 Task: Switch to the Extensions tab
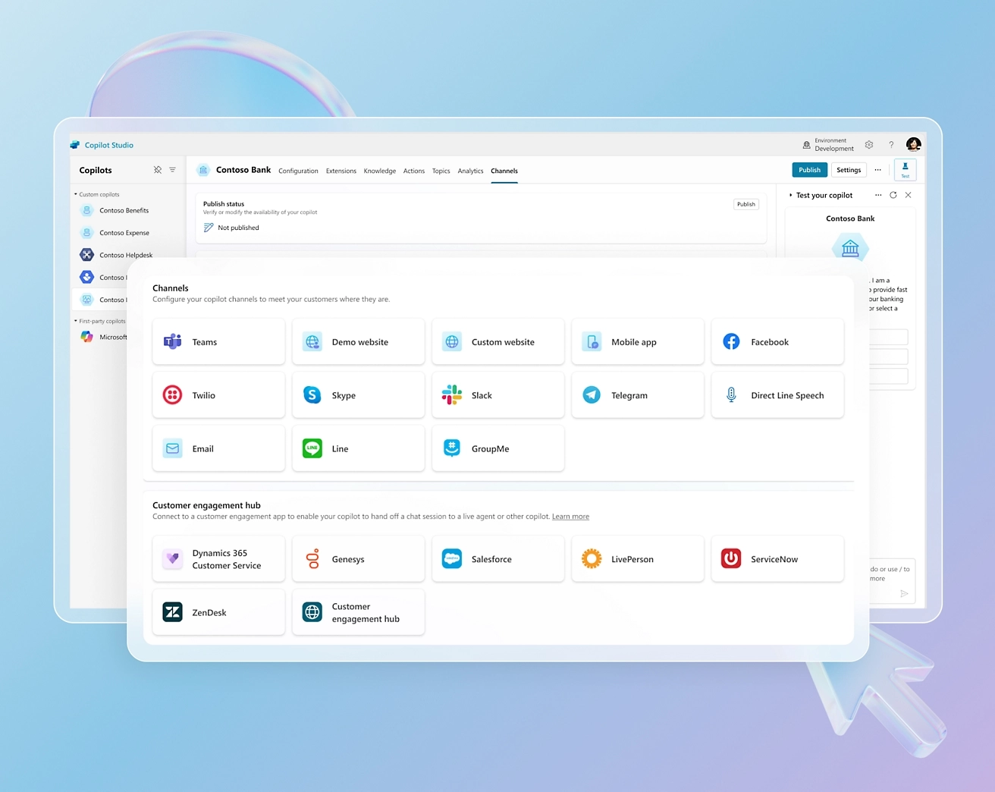[341, 171]
